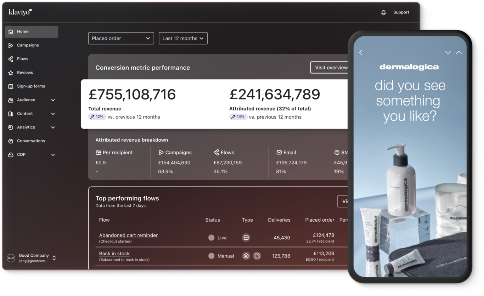The image size is (484, 296).
Task: Click the Sign-up forms icon
Action: (11, 86)
